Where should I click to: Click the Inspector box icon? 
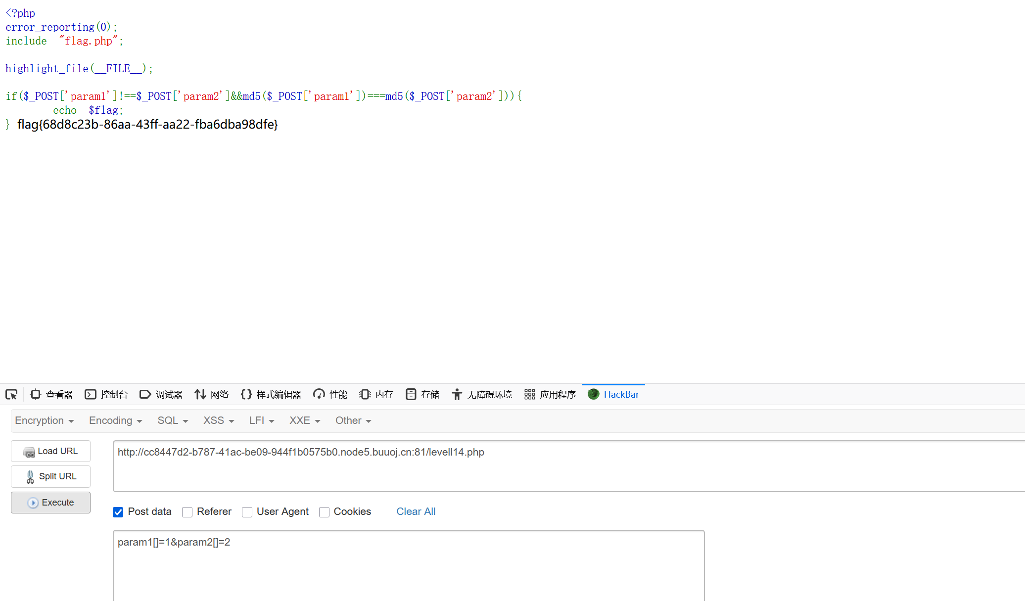35,394
